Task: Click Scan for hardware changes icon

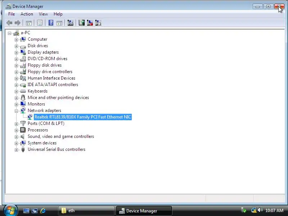Action: click(70, 23)
